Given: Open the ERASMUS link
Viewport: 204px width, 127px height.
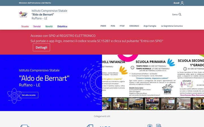Looking at the screenshot, I should 134,26.
